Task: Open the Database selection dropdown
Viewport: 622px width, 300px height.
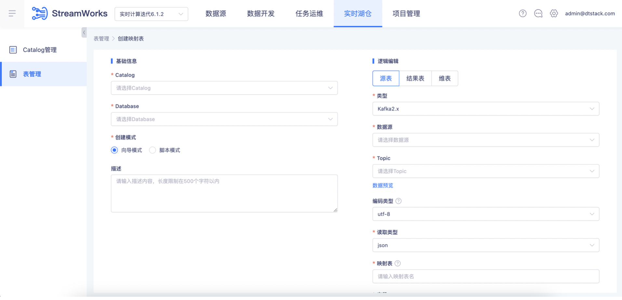Action: point(224,119)
